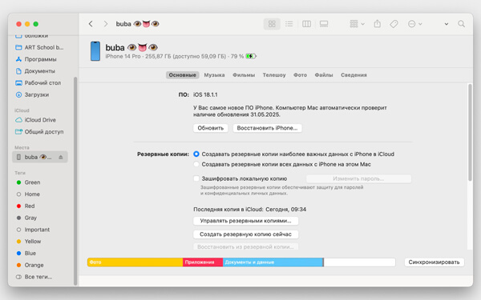This screenshot has width=481, height=300.
Task: Click the charging battery indicator icon
Action: click(x=251, y=56)
